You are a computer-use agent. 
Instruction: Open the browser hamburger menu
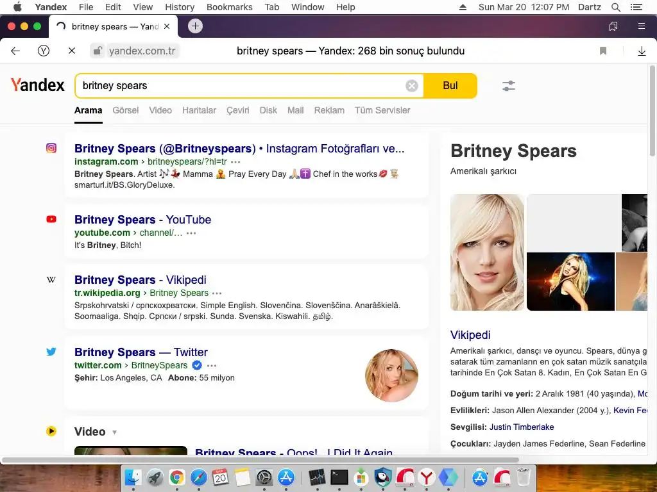pyautogui.click(x=642, y=26)
